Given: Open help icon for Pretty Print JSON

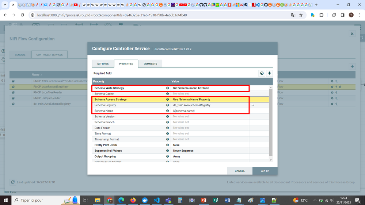Looking at the screenshot, I should tap(167, 145).
